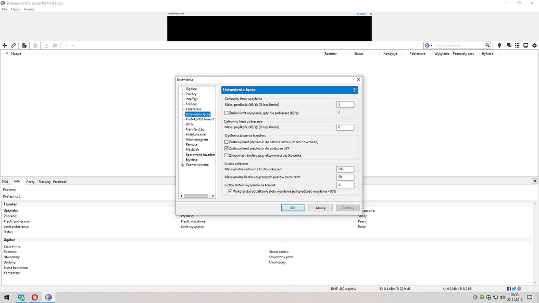The width and height of the screenshot is (539, 303).
Task: Open the Bundles lightbulb icon in toolbar
Action: coord(499,46)
